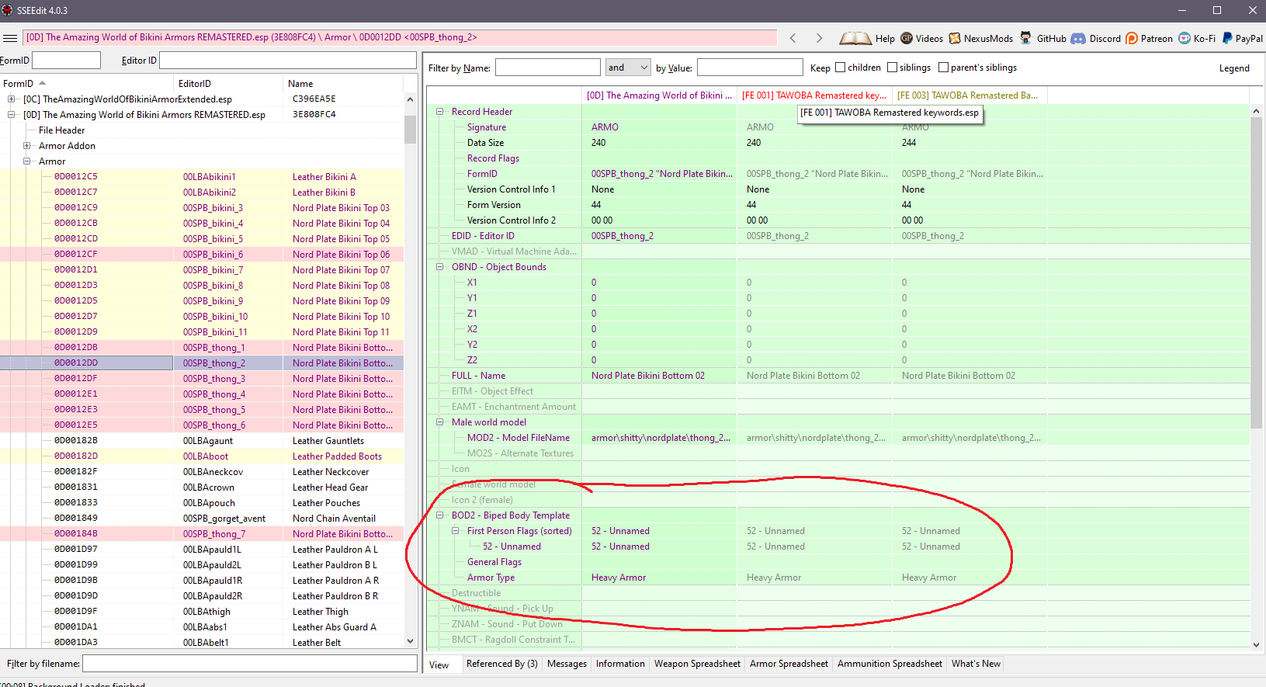The height and width of the screenshot is (687, 1266).
Task: Open the Weapon Spreadsheet tab
Action: 697,664
